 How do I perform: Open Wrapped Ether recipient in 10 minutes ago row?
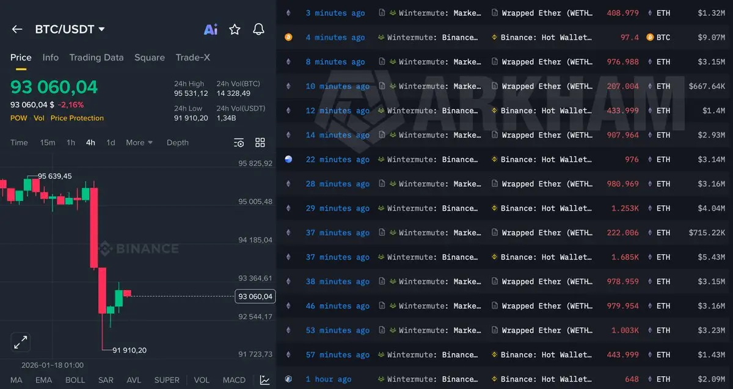pyautogui.click(x=546, y=86)
